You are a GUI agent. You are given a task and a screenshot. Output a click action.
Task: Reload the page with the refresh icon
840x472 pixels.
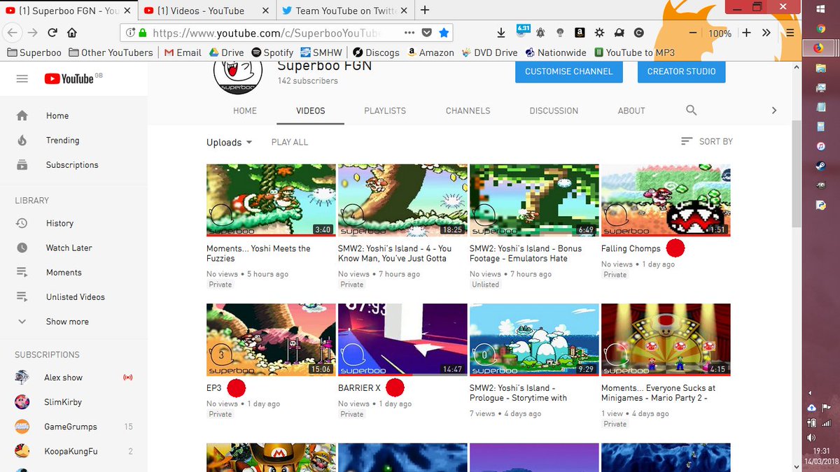pyautogui.click(x=52, y=33)
